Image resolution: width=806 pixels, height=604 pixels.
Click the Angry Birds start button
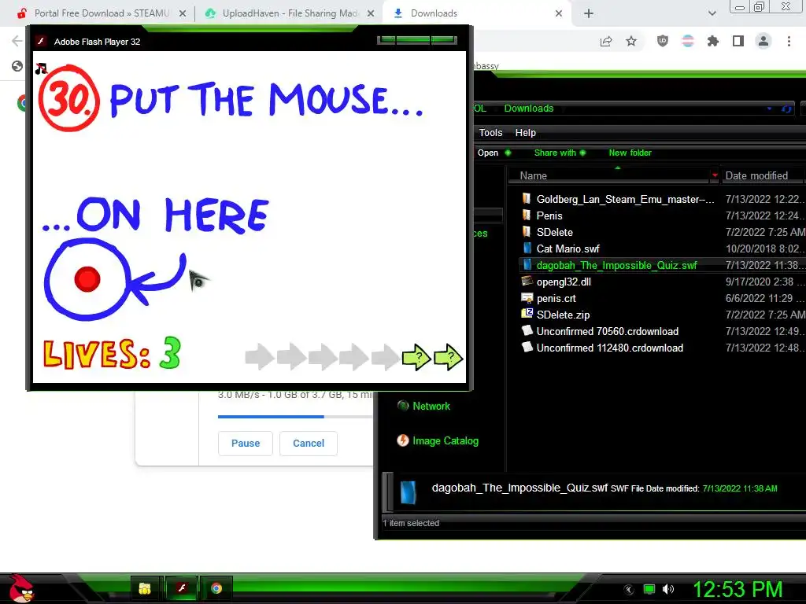coord(21,588)
